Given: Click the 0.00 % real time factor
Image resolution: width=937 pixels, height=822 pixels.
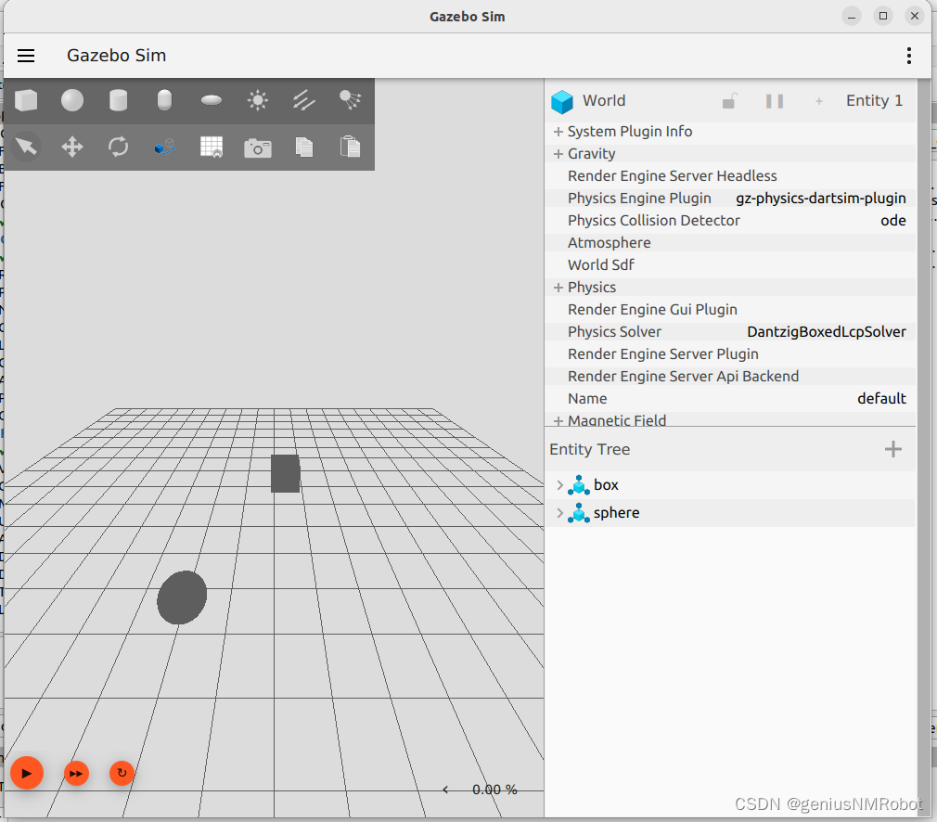Looking at the screenshot, I should (x=494, y=790).
